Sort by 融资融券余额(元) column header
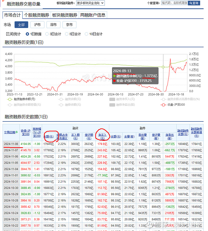This screenshot has height=231, width=208. [183, 132]
